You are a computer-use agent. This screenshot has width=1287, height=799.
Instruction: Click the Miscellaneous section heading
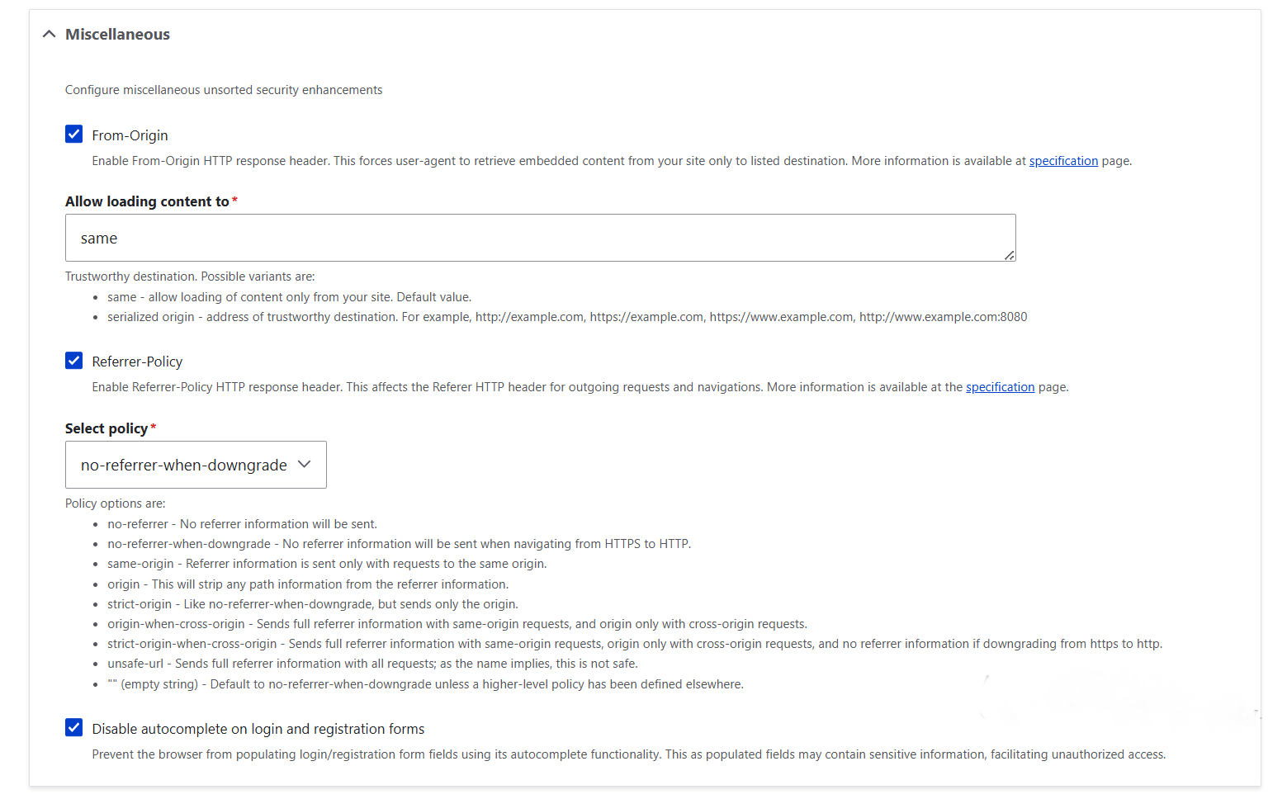pyautogui.click(x=117, y=34)
